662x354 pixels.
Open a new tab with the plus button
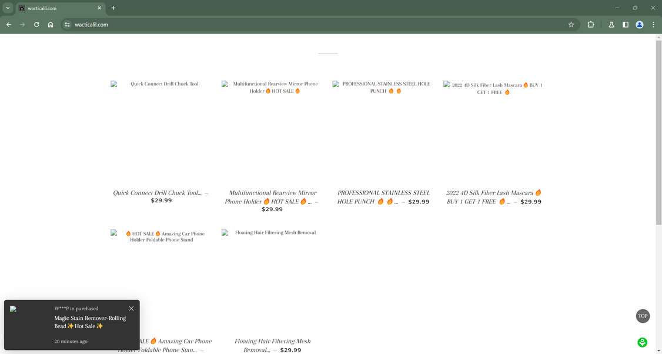click(113, 8)
